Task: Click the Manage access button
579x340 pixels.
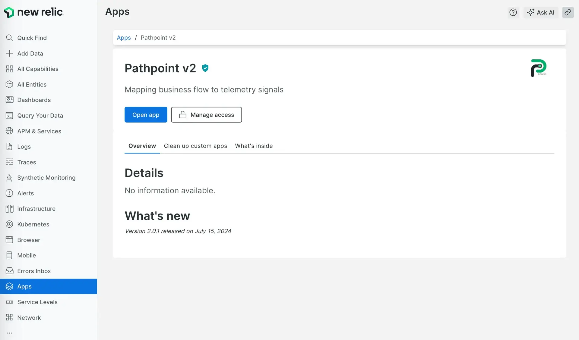Action: tap(206, 114)
